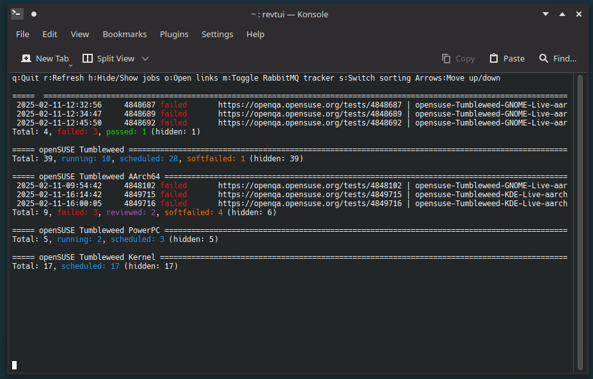Image resolution: width=593 pixels, height=379 pixels.
Task: Open the link for failed AArch64 test 4848102
Action: pos(312,185)
